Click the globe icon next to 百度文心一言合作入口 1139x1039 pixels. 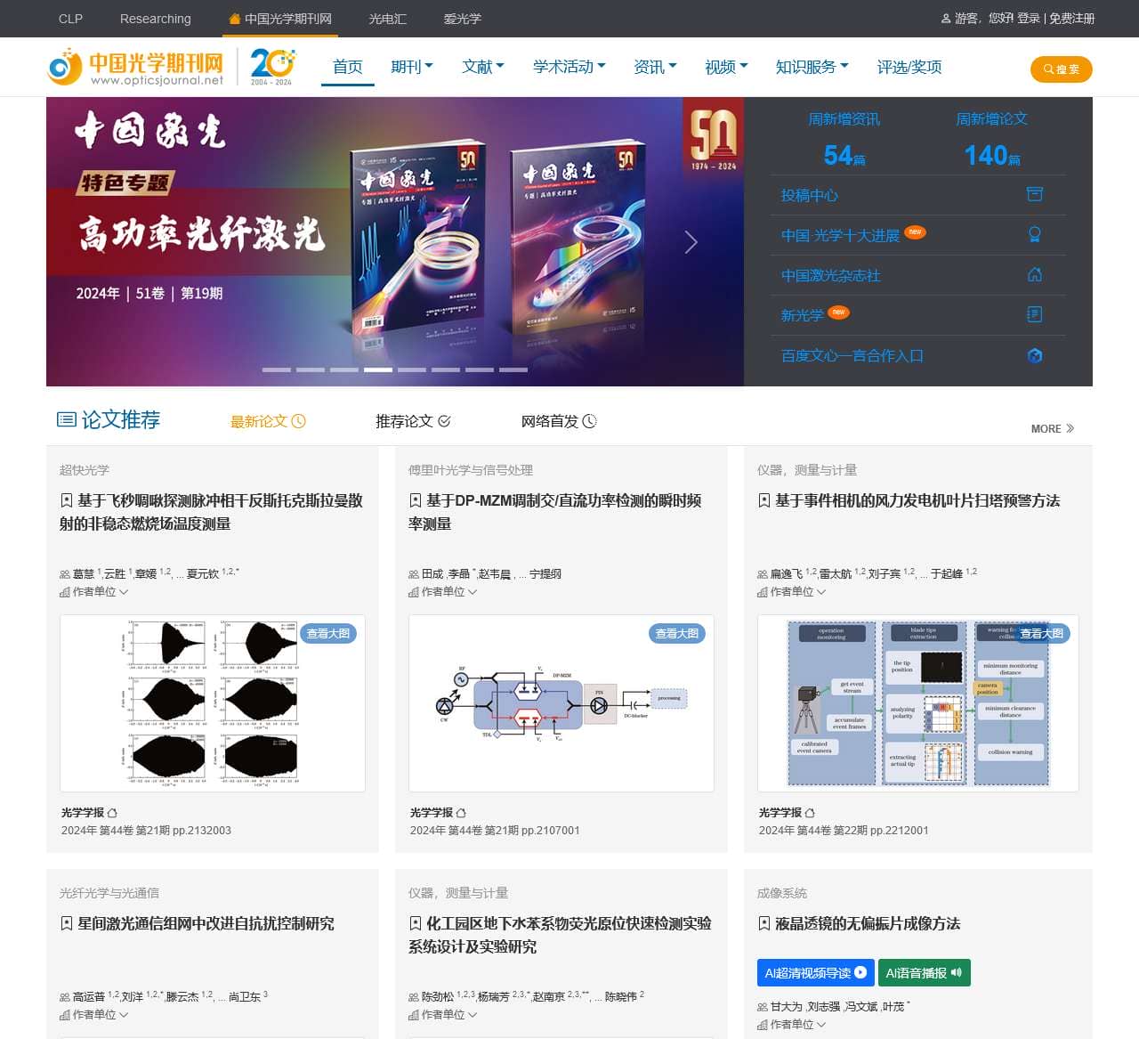coord(1035,355)
